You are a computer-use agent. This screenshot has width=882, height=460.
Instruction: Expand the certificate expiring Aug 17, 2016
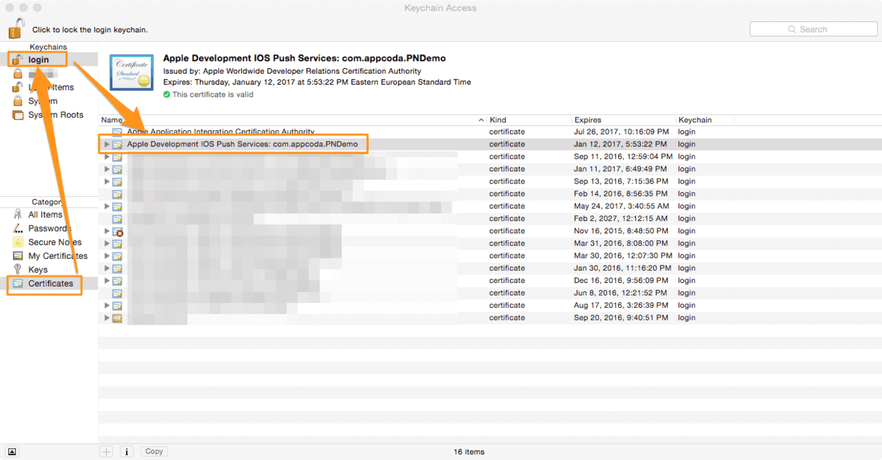(x=107, y=305)
